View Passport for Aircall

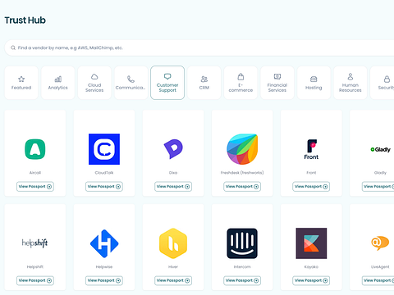coord(35,187)
